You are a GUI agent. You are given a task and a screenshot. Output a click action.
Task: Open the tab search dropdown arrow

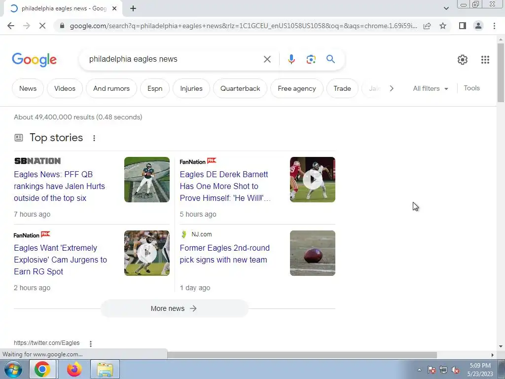446,8
